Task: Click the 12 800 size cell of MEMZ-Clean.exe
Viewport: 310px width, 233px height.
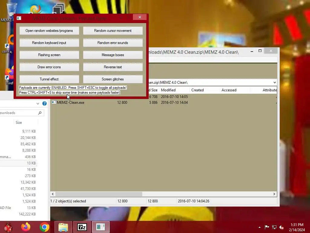Action: (x=122, y=103)
